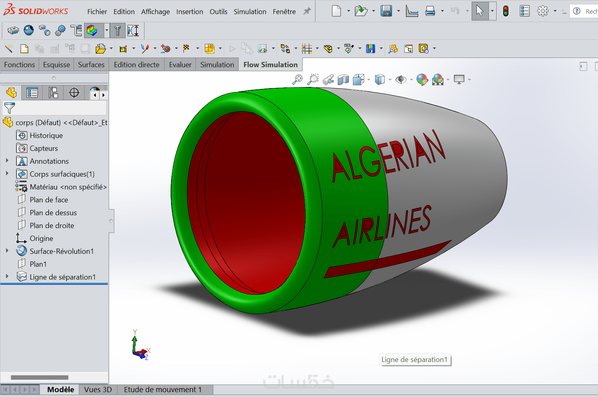The height and width of the screenshot is (397, 598).
Task: Switch to the Evaluer tab
Action: tap(180, 65)
